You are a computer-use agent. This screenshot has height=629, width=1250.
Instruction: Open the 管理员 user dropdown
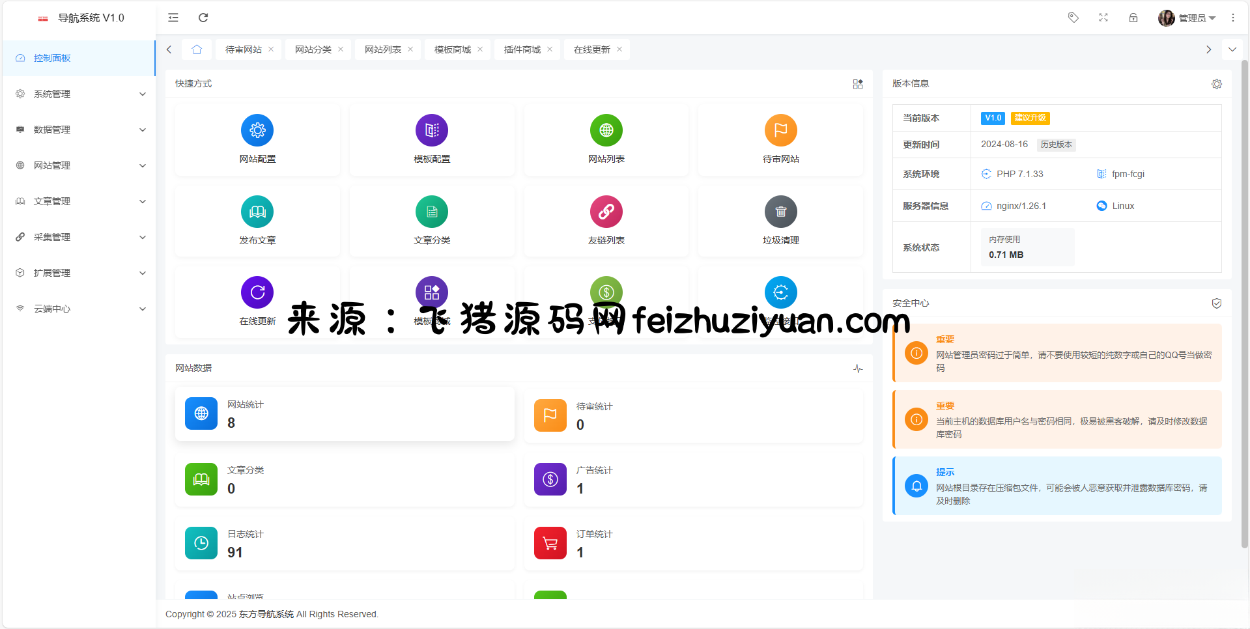point(1187,18)
